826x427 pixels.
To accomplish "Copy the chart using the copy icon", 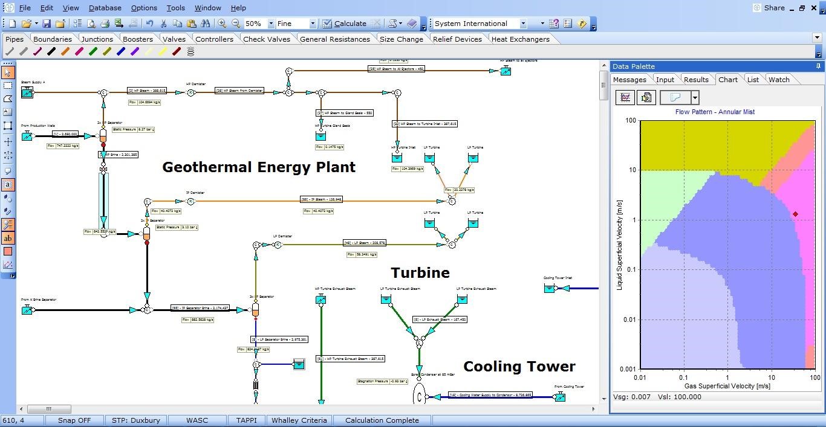I will [646, 97].
